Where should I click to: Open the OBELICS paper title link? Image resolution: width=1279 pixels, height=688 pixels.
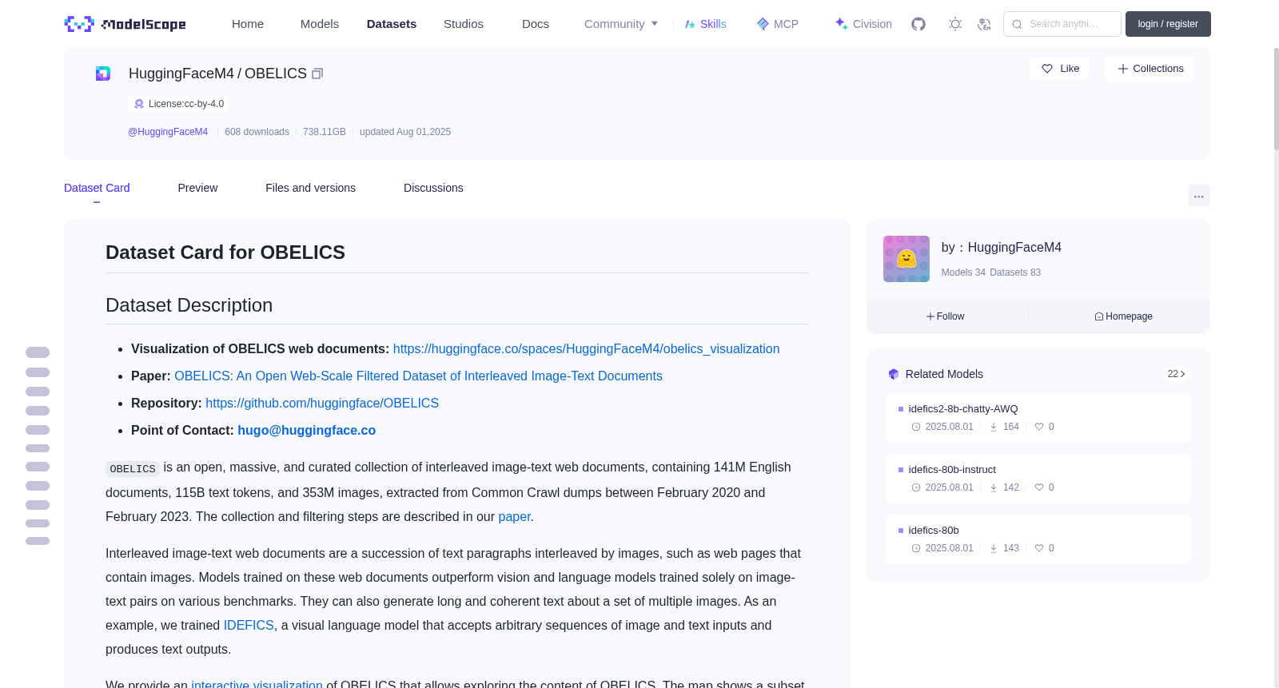pyautogui.click(x=418, y=376)
